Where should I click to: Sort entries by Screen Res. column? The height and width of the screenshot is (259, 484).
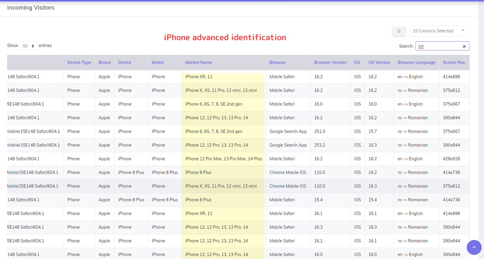point(454,62)
